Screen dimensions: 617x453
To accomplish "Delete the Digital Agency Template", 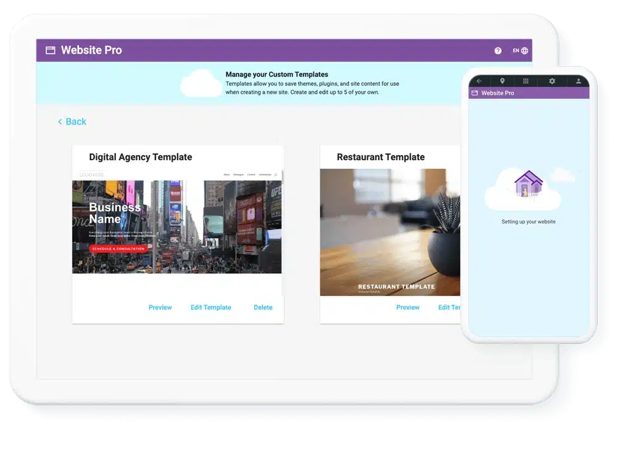I will pyautogui.click(x=263, y=307).
